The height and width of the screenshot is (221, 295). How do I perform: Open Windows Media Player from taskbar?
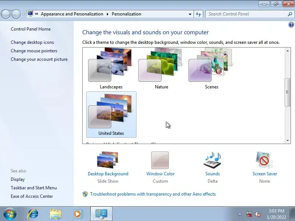coord(77,214)
